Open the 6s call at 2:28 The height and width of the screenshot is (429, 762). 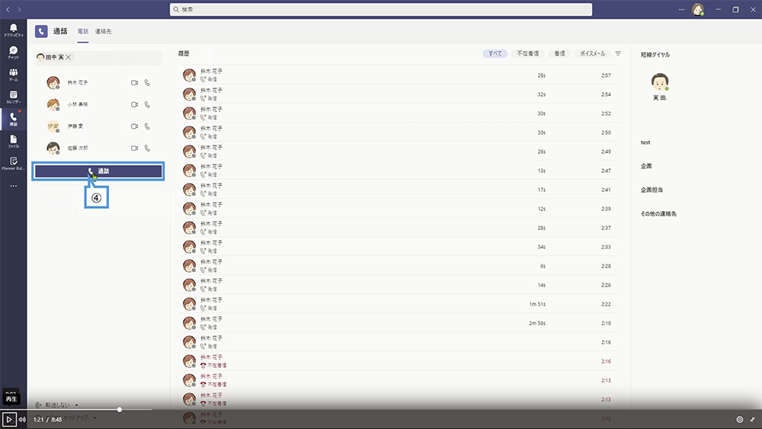[399, 266]
